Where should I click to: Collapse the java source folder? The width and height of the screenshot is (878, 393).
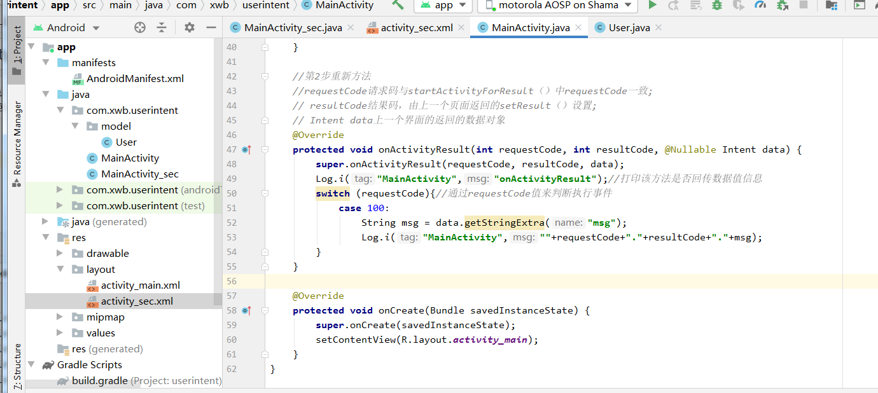pyautogui.click(x=46, y=94)
